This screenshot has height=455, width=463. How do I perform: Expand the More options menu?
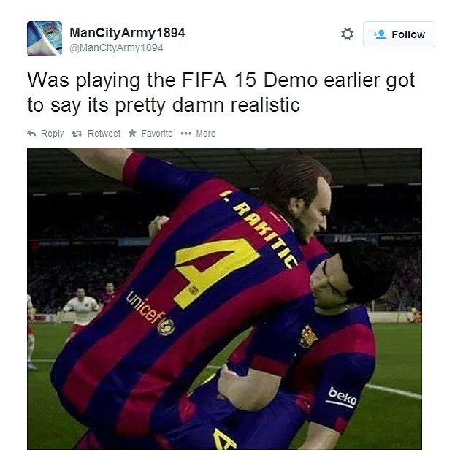point(198,134)
